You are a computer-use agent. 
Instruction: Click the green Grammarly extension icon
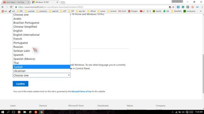pyautogui.click(x=183, y=7)
